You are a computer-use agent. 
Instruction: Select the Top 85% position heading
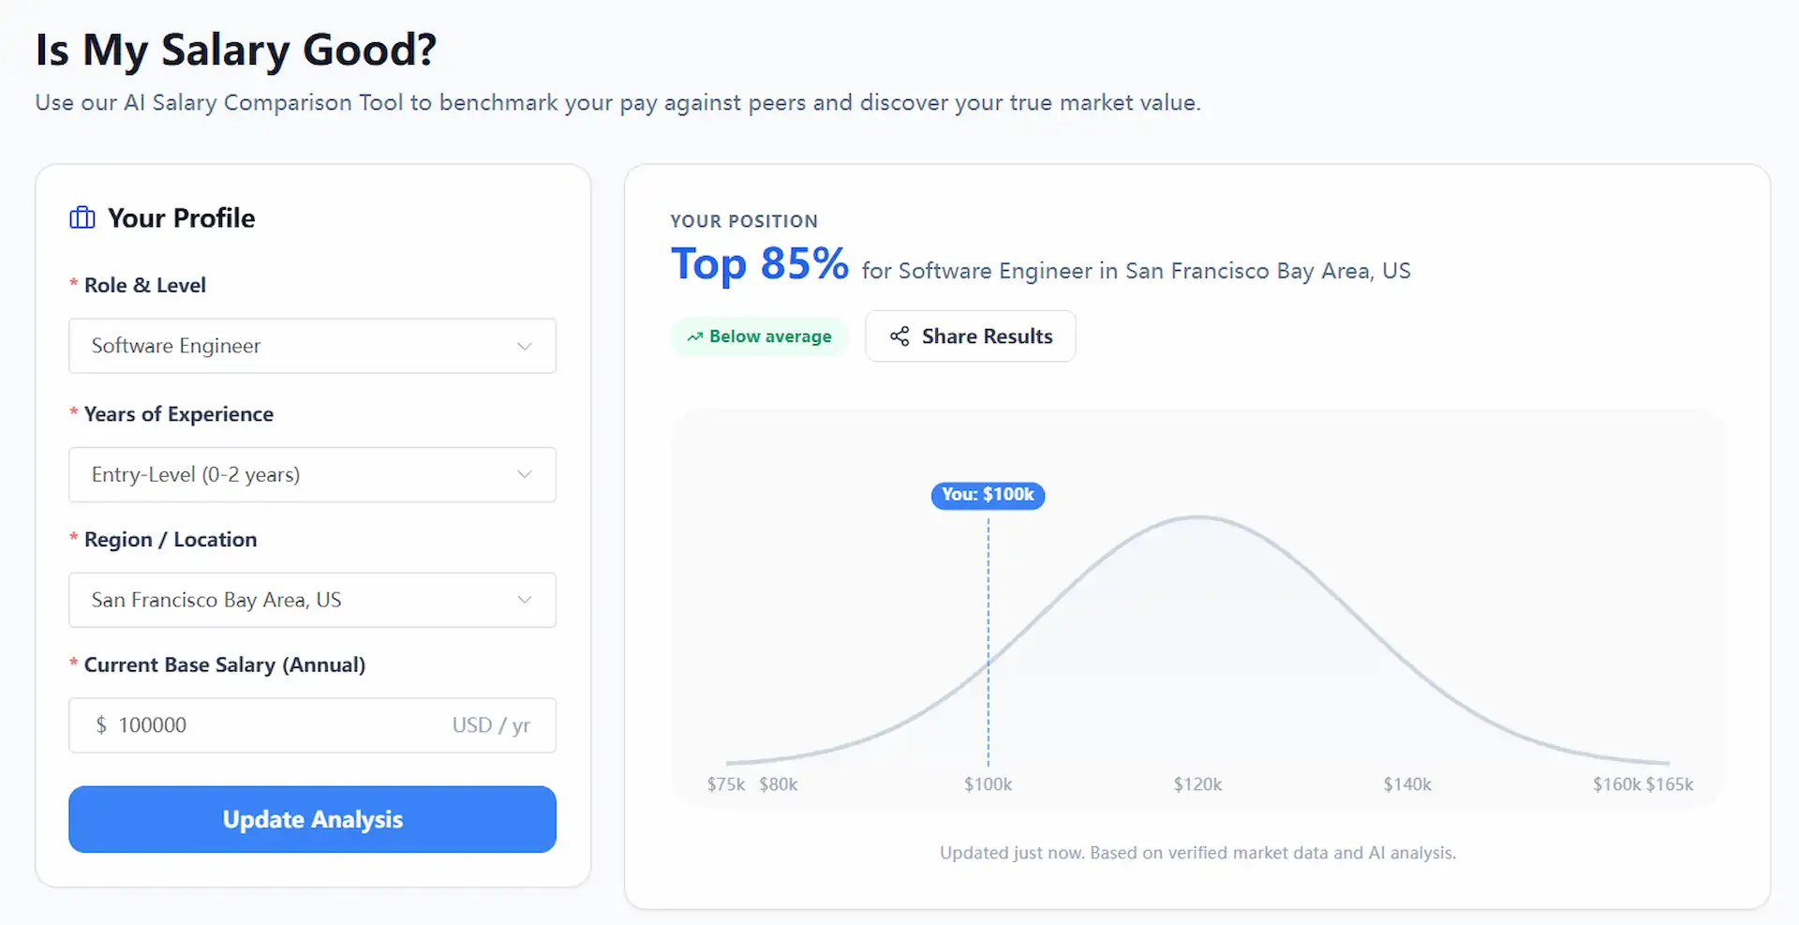759,263
